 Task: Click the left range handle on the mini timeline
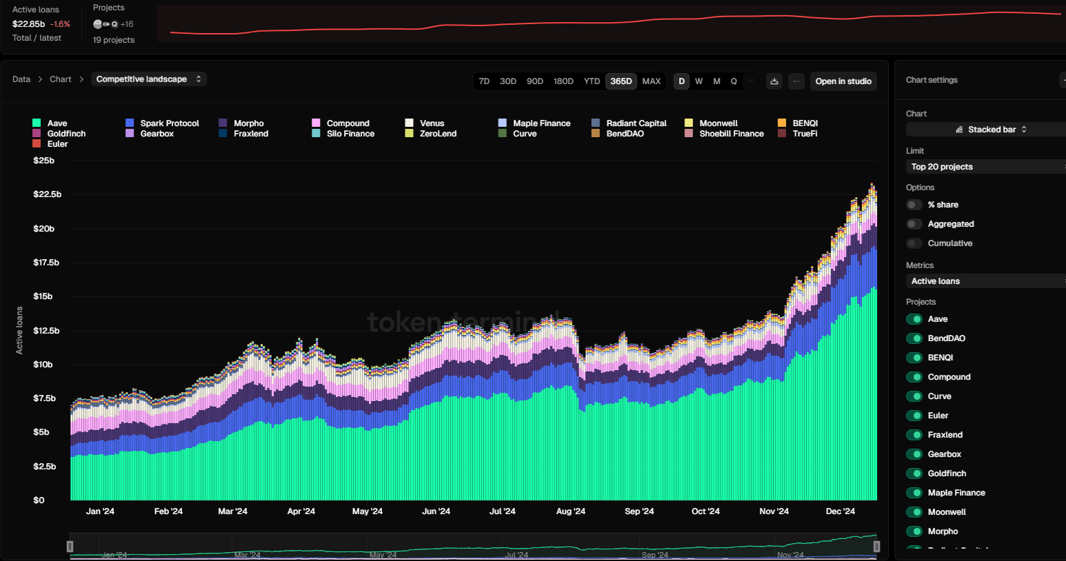pyautogui.click(x=70, y=546)
